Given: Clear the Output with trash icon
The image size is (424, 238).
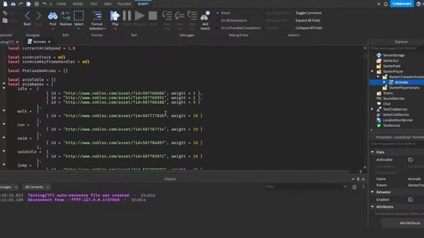Looking at the screenshot, I should point(354,187).
